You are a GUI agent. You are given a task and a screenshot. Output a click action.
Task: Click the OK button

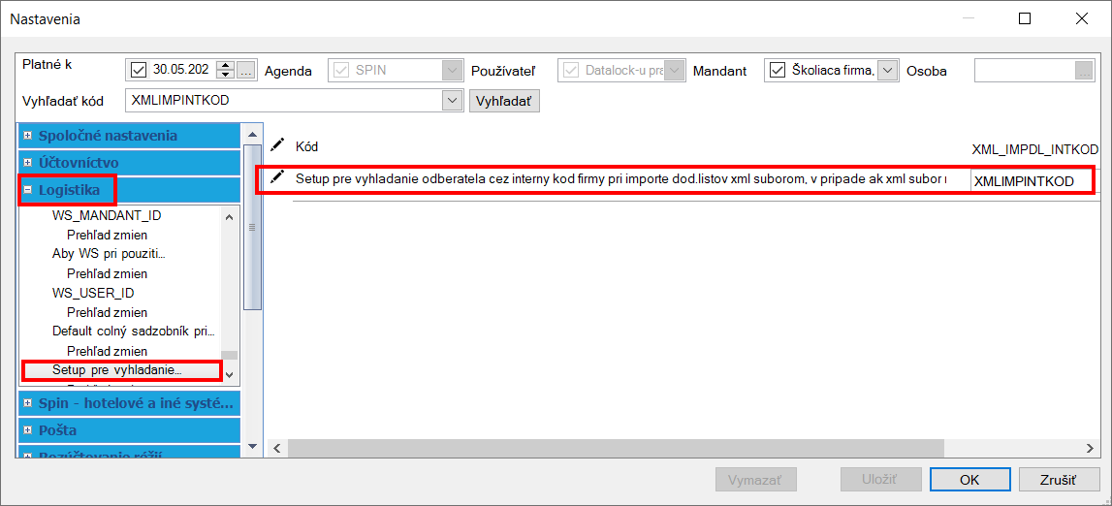click(969, 480)
